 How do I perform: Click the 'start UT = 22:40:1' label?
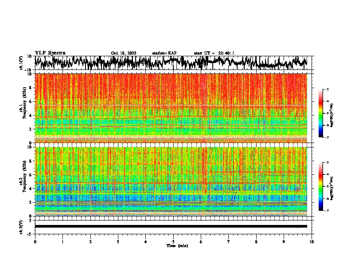coord(214,53)
